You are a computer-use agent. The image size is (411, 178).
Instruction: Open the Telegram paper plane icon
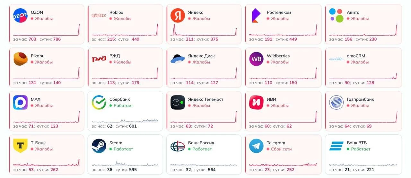pos(256,146)
